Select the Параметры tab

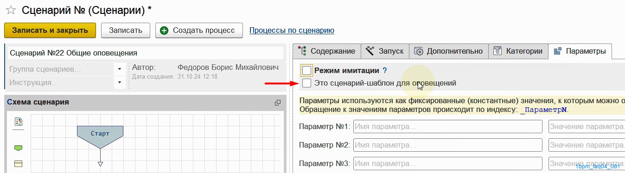580,51
